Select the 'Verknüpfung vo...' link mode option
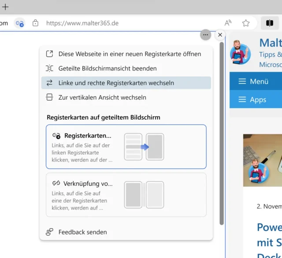 [x=126, y=195]
